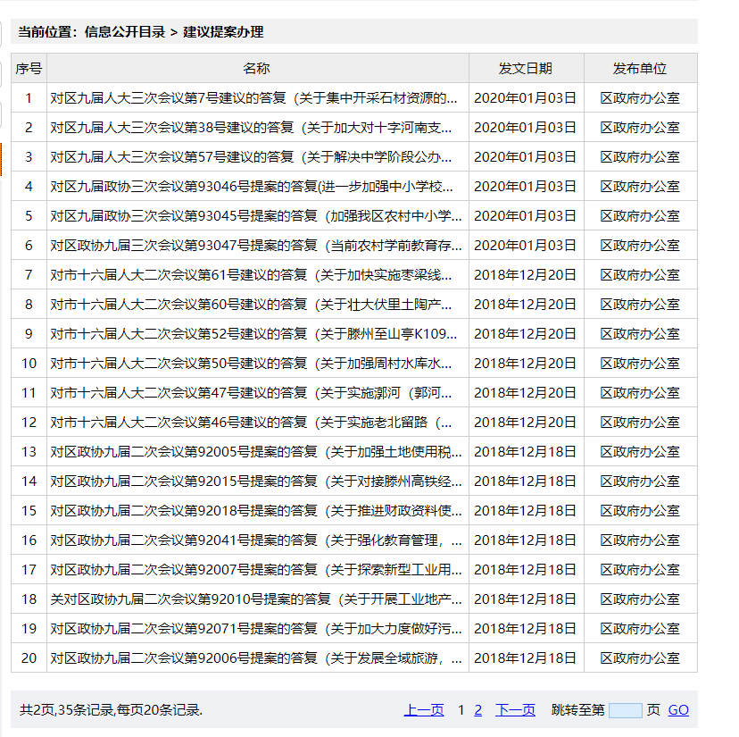Open row 4 title 第93046号提案的答复

[252, 187]
